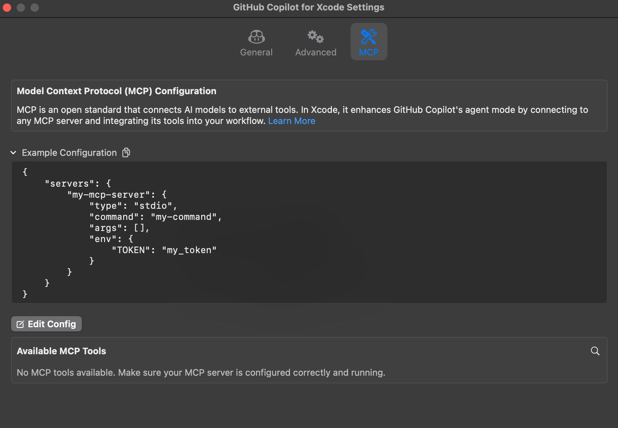Click the "TOKEN": "my_token" line
This screenshot has height=428, width=618.
coord(164,250)
